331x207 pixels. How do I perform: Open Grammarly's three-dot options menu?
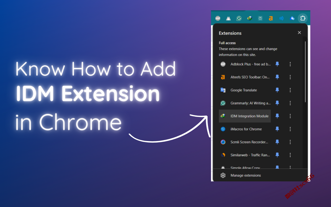[290, 103]
